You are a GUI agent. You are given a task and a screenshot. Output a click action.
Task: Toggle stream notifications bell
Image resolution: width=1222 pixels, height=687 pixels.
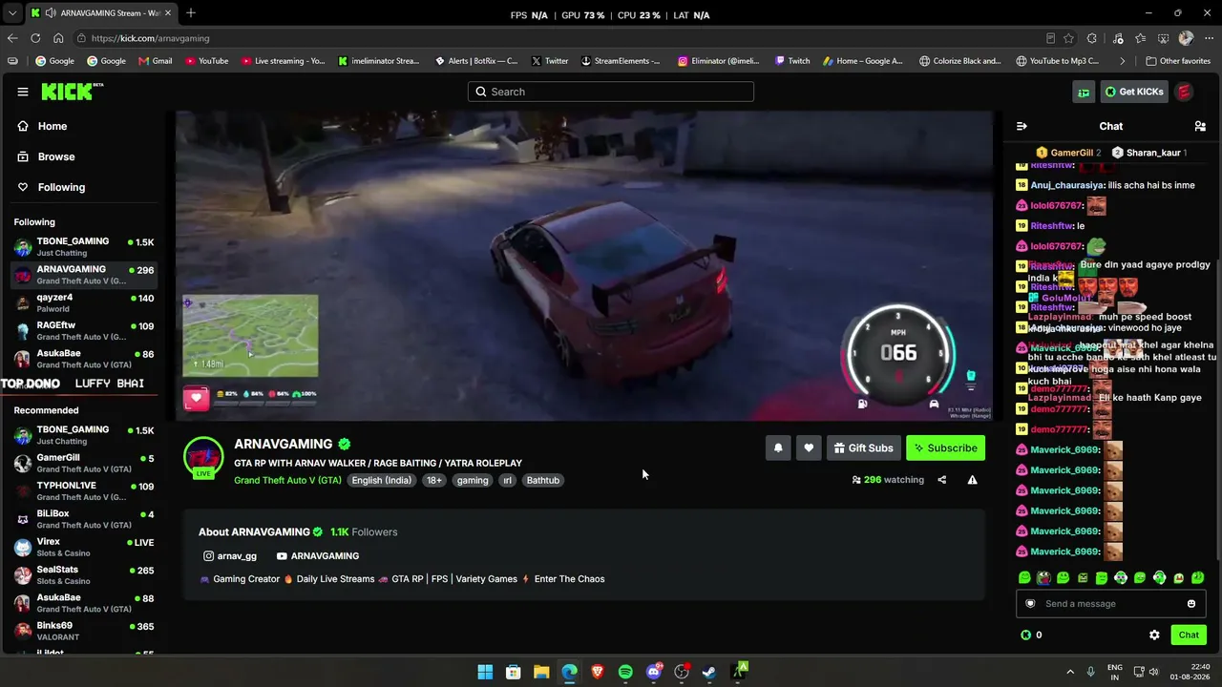pyautogui.click(x=778, y=448)
